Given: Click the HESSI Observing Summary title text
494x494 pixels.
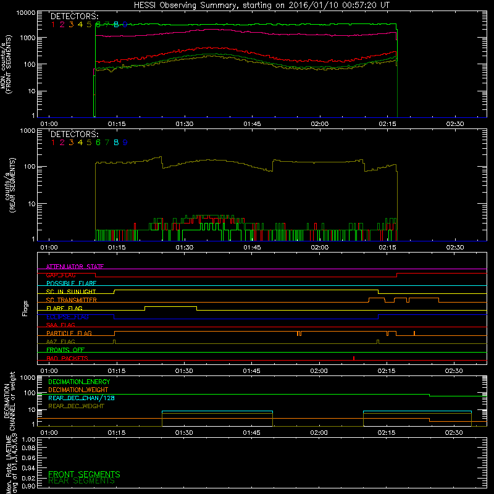Looking at the screenshot, I should coord(262,6).
